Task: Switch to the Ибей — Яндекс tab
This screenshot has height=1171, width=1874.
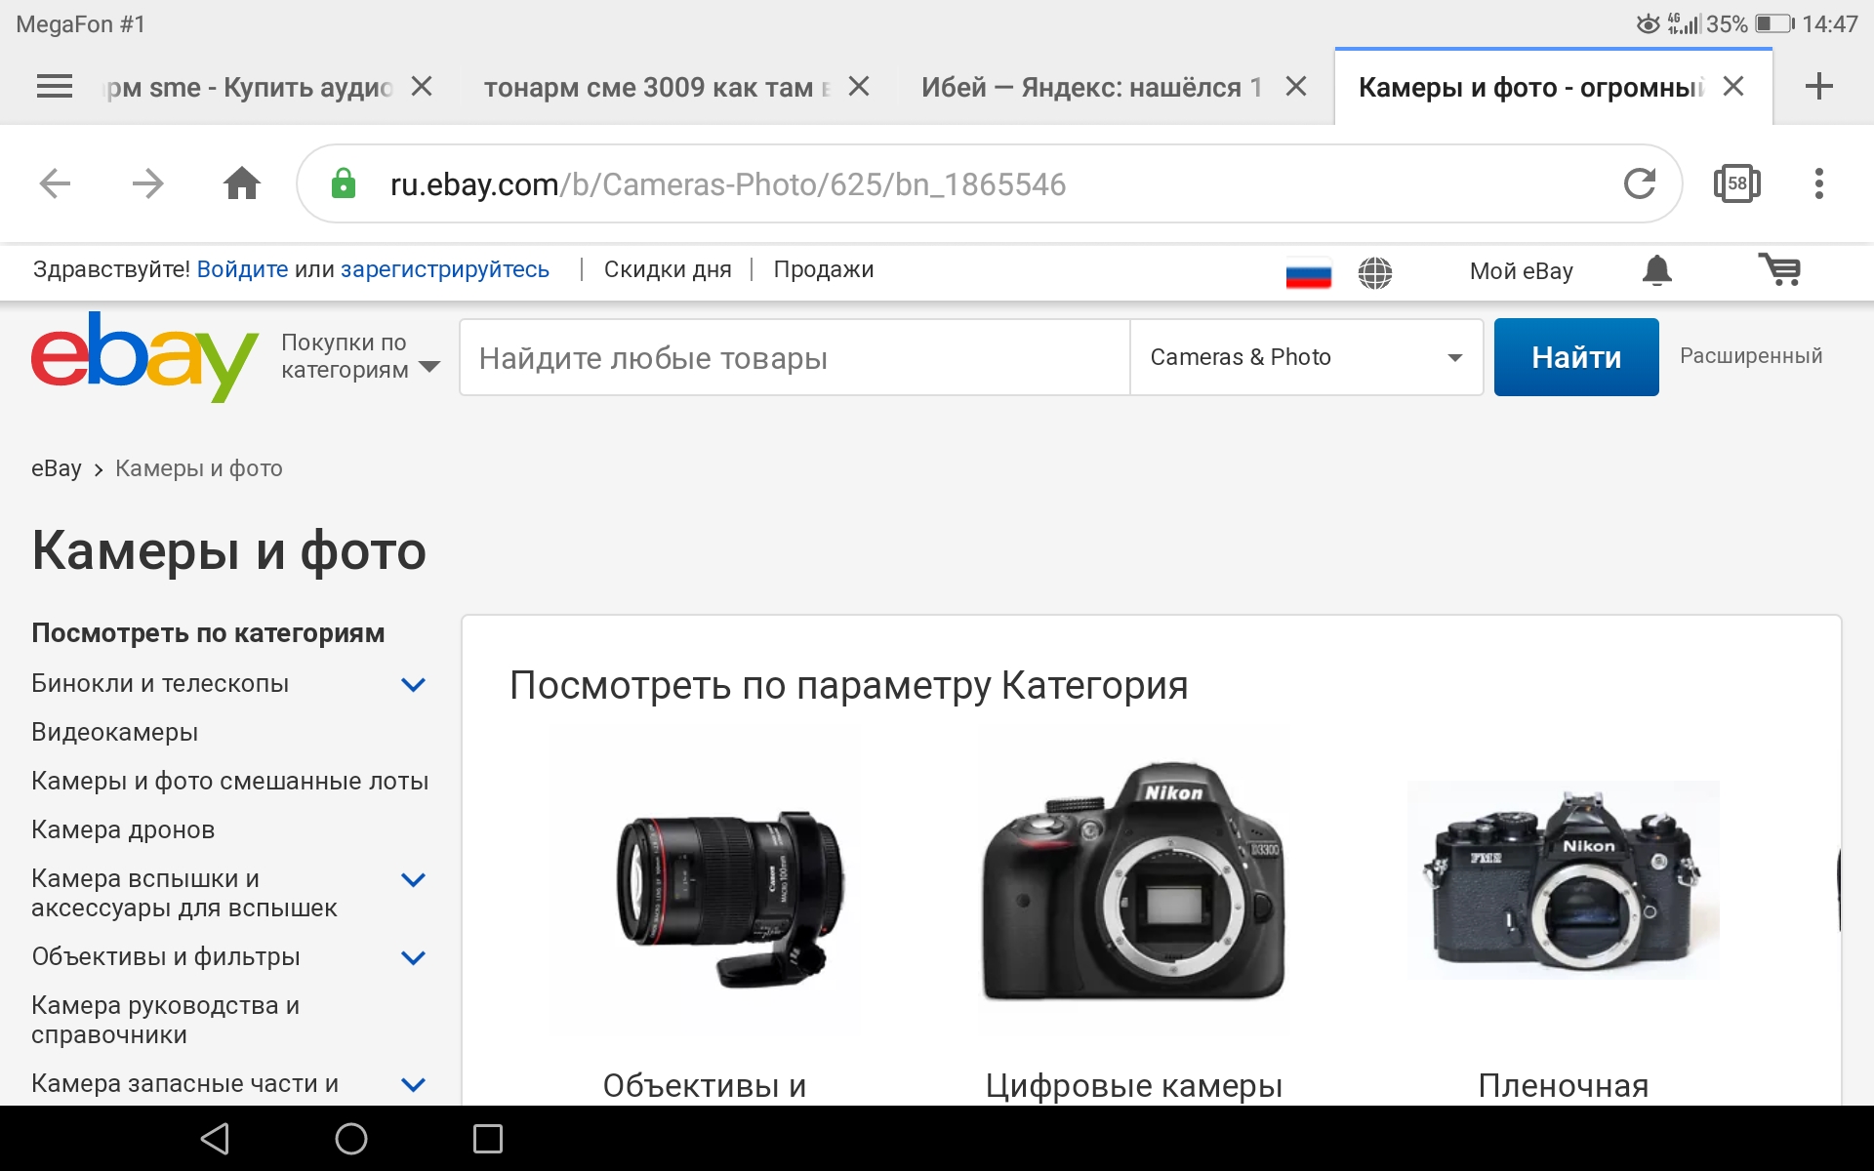Action: point(1090,87)
